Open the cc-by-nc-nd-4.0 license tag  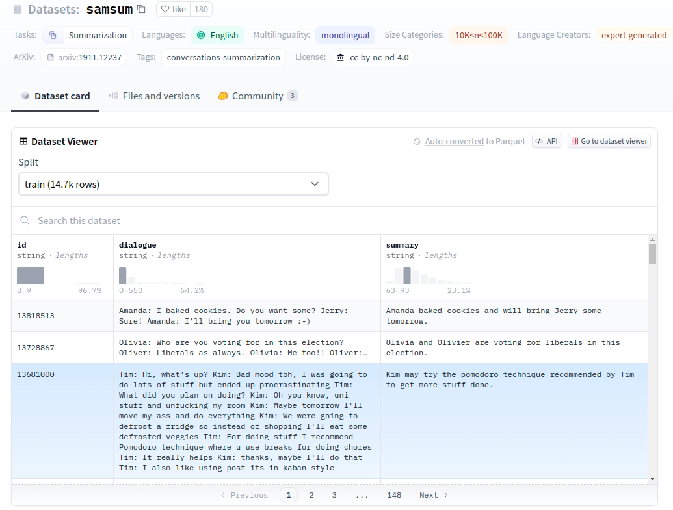(373, 57)
